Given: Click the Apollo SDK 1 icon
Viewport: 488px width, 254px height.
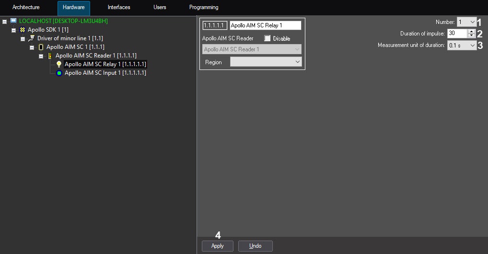Looking at the screenshot, I should coord(23,30).
